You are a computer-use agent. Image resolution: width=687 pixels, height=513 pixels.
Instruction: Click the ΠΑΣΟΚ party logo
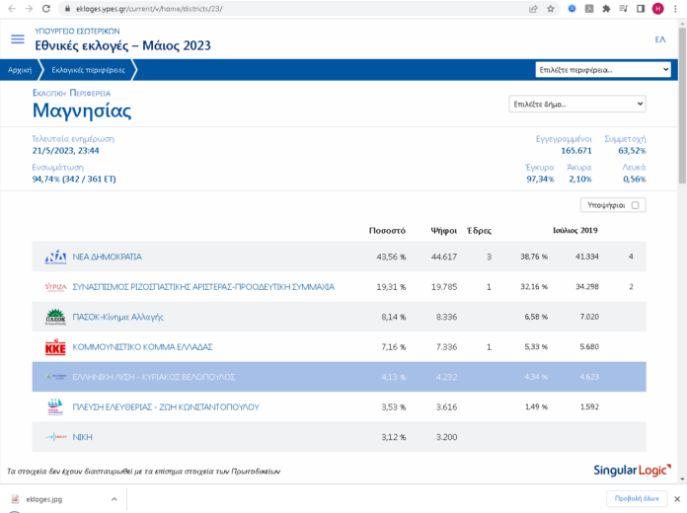[x=55, y=317]
